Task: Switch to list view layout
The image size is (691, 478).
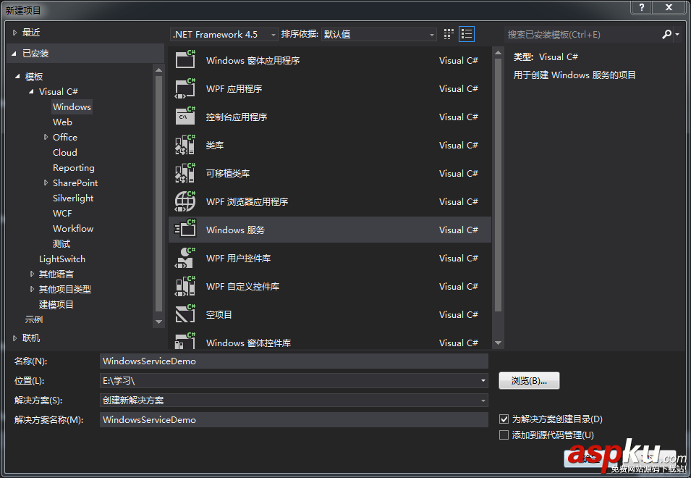Action: [467, 34]
